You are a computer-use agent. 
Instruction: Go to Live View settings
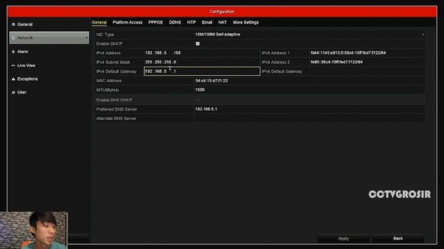pos(26,66)
